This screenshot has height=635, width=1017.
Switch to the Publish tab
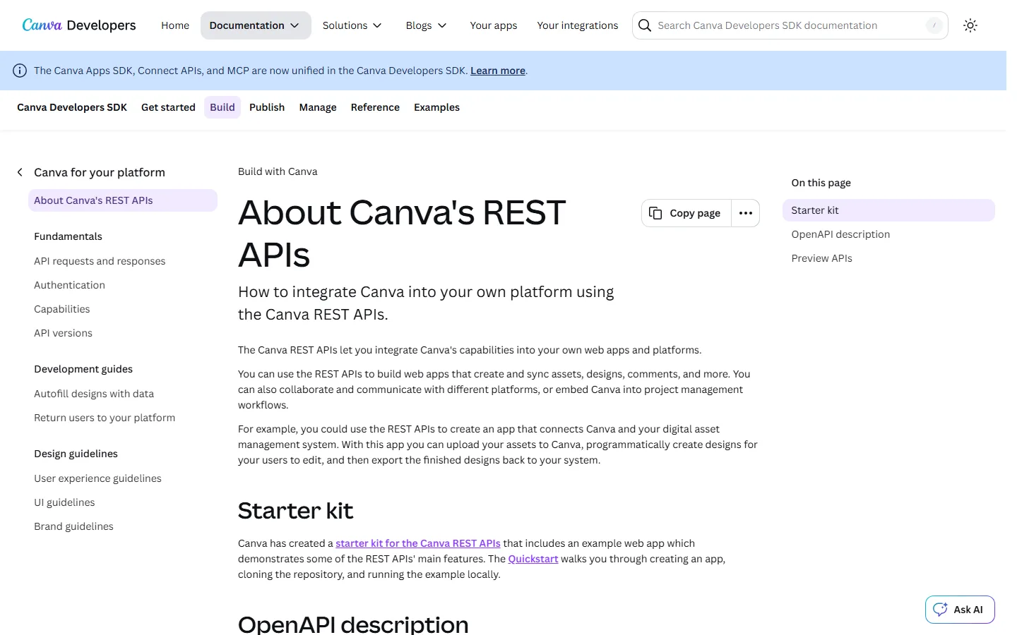pyautogui.click(x=267, y=107)
